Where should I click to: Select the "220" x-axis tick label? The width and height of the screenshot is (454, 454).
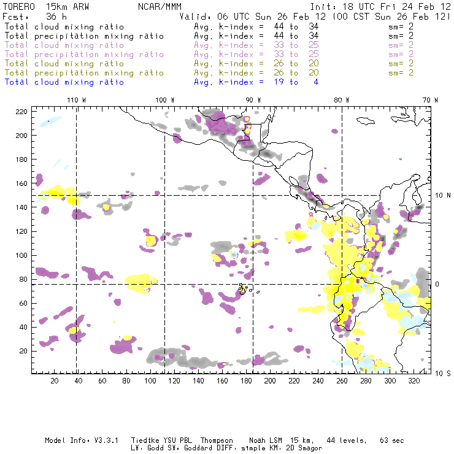294,381
